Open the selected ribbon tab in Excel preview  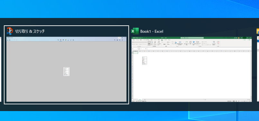click(162, 40)
